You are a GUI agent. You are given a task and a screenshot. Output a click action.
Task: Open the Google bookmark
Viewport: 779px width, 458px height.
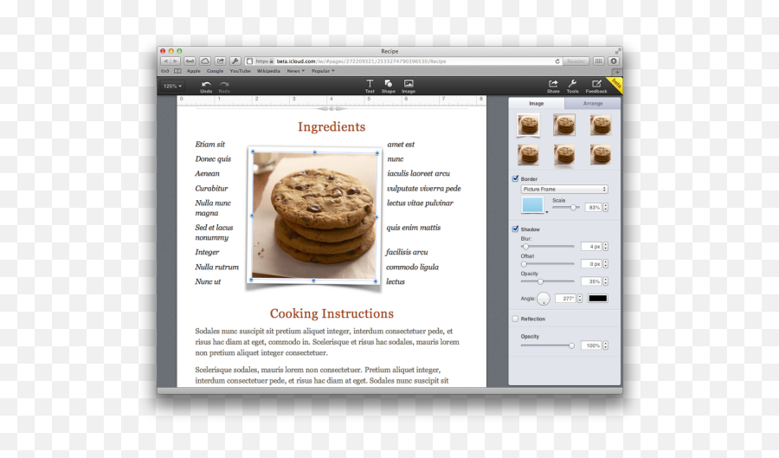(x=216, y=71)
